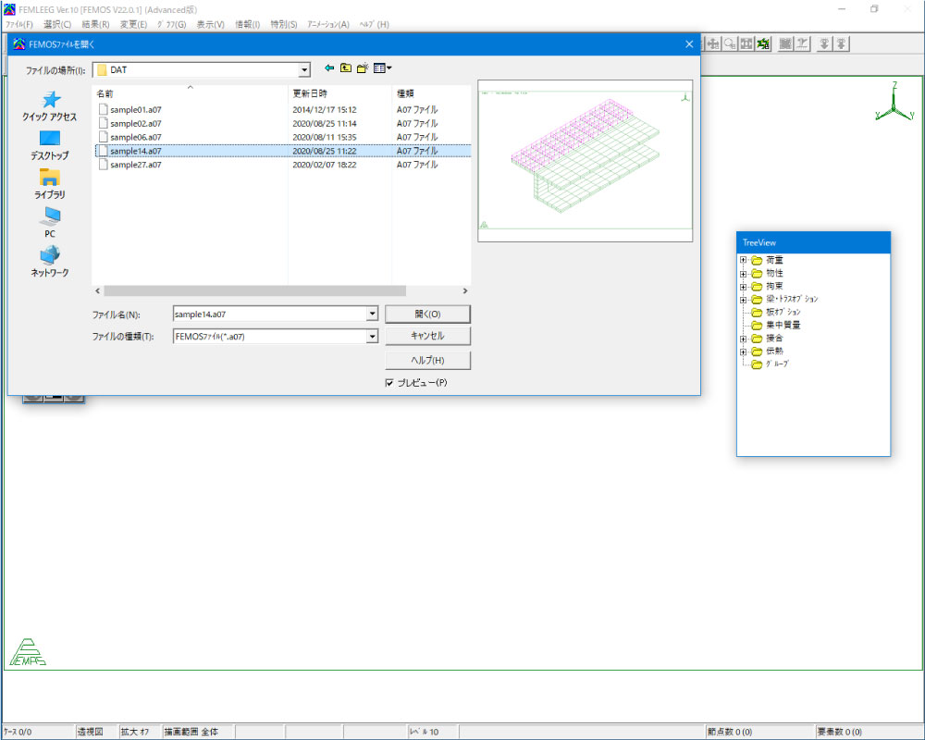The width and height of the screenshot is (925, 740).
Task: Click the scrollbar's right arrow in file list
Action: click(x=465, y=291)
